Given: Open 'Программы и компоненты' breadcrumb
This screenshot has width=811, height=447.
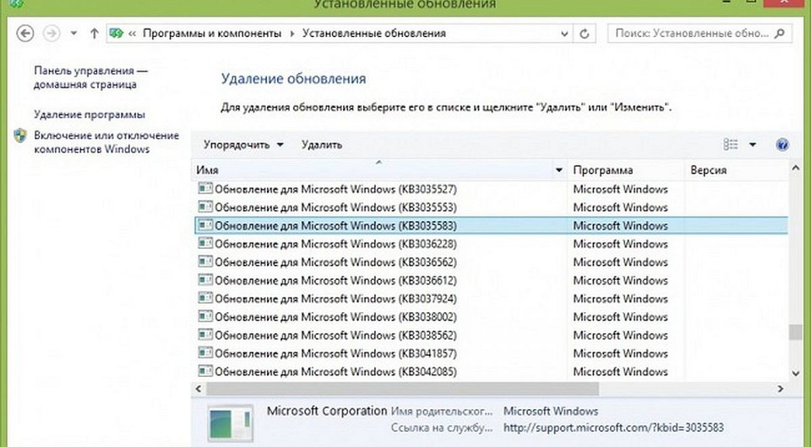Looking at the screenshot, I should click(x=212, y=34).
